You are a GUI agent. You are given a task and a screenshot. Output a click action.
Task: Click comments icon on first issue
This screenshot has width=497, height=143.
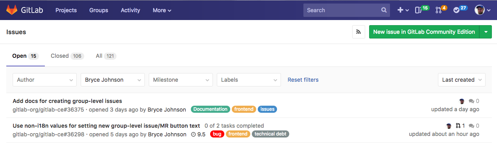coord(471,101)
